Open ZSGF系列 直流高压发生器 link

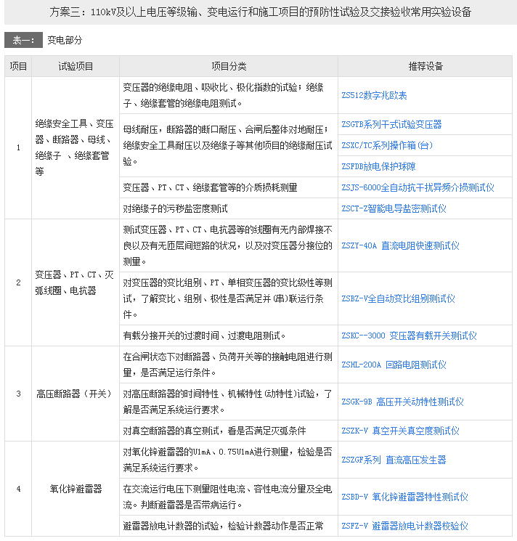pos(394,460)
